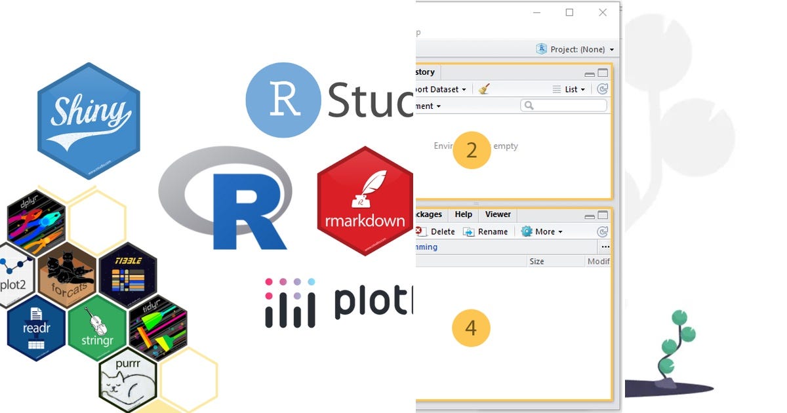Viewport: 787px width, 413px height.
Task: Click the R icon beside Project: (None)
Action: 542,49
